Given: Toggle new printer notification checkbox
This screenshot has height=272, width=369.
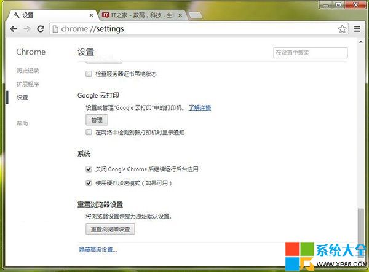Looking at the screenshot, I should pyautogui.click(x=89, y=132).
